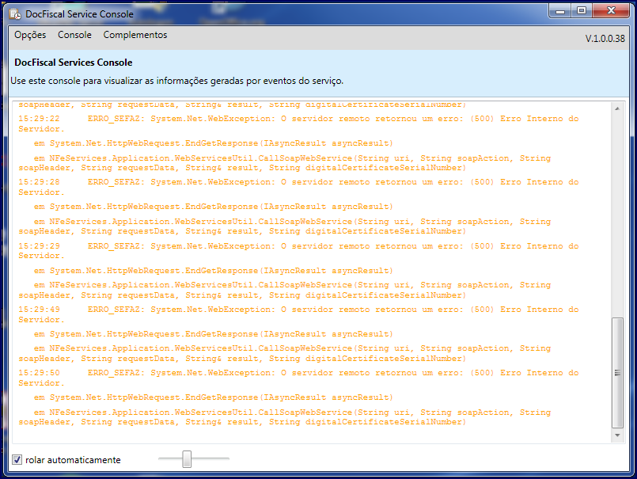Viewport: 637px width, 479px height.
Task: Click the rolar automaticamente label text
Action: [73, 460]
